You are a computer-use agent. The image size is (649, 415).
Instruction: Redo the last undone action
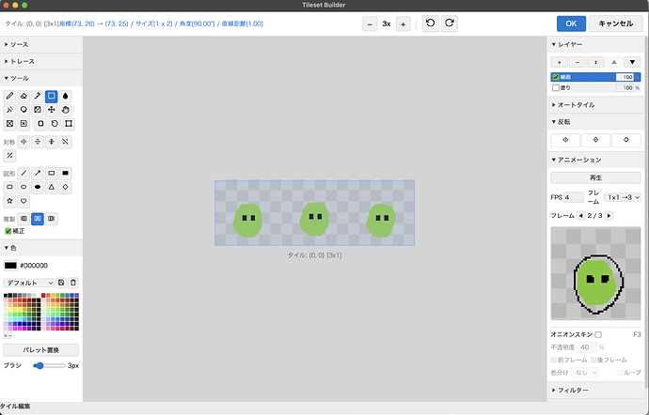click(449, 23)
